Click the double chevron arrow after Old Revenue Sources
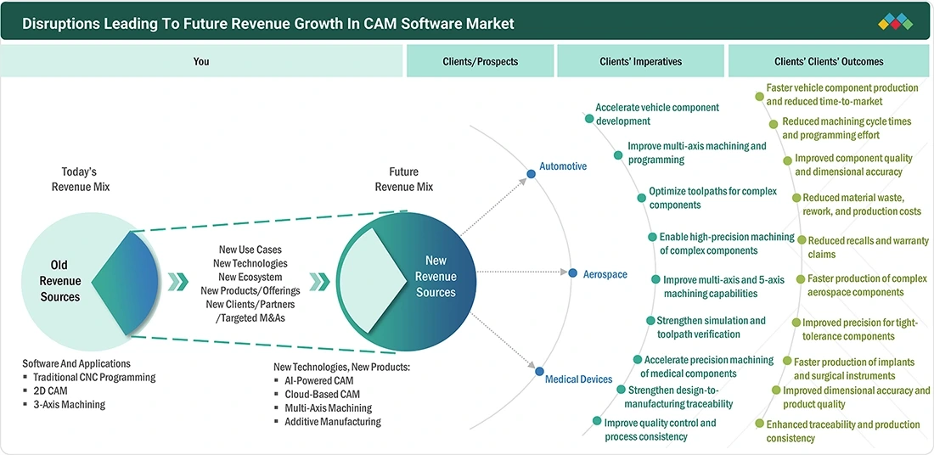The image size is (934, 455). 177,282
